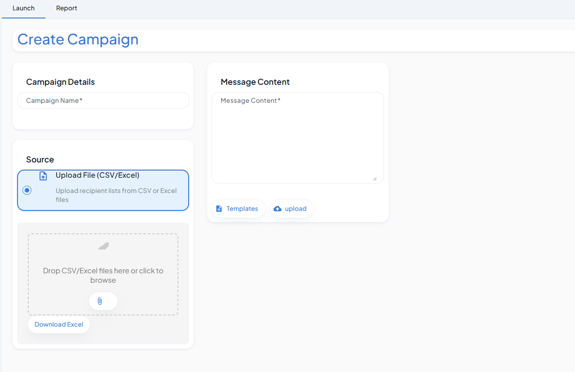The image size is (575, 372).
Task: Select the Upload File radio button
Action: [x=27, y=190]
